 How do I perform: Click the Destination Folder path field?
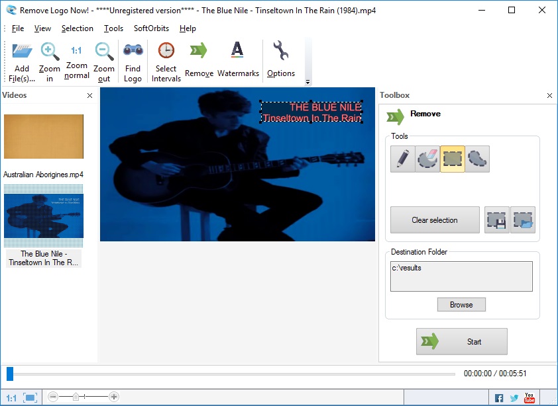coord(461,276)
